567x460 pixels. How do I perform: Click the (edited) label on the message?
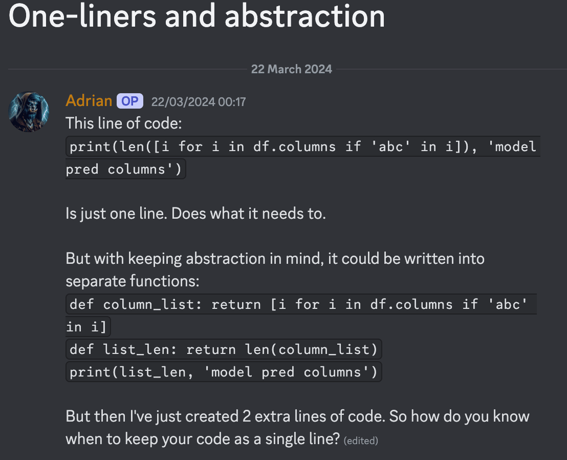tap(361, 441)
